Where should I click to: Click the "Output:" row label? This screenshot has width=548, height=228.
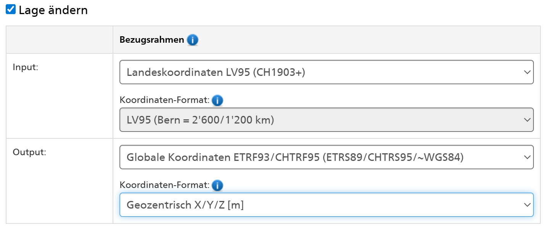point(29,152)
